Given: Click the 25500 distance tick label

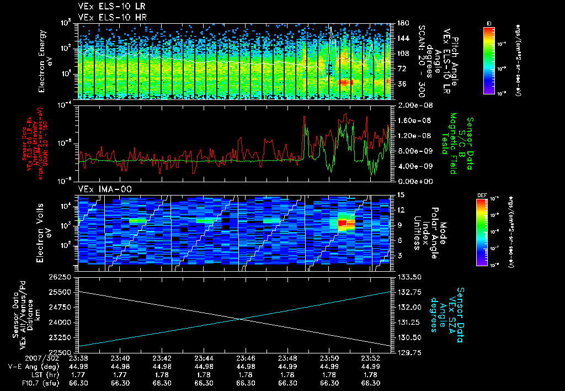Looking at the screenshot, I should pyautogui.click(x=60, y=292).
